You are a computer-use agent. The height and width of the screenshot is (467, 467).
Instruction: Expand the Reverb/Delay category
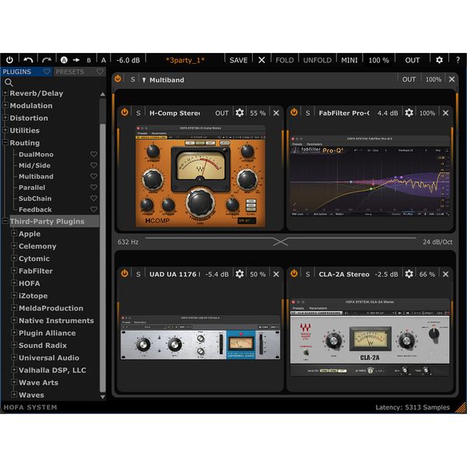5,93
